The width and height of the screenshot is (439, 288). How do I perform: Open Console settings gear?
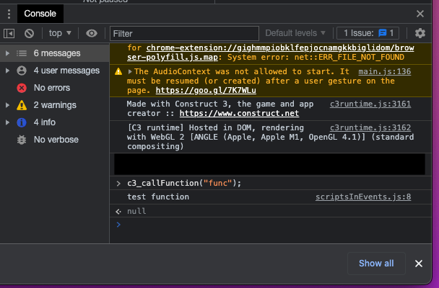[x=420, y=33]
